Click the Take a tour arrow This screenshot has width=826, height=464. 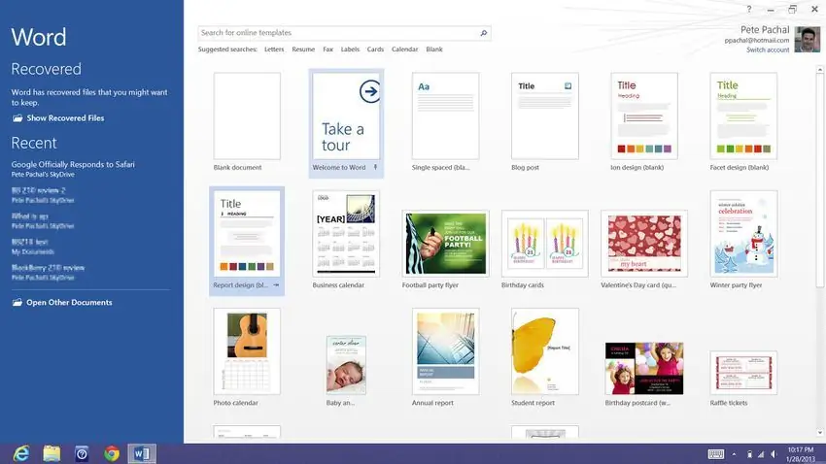tap(370, 91)
